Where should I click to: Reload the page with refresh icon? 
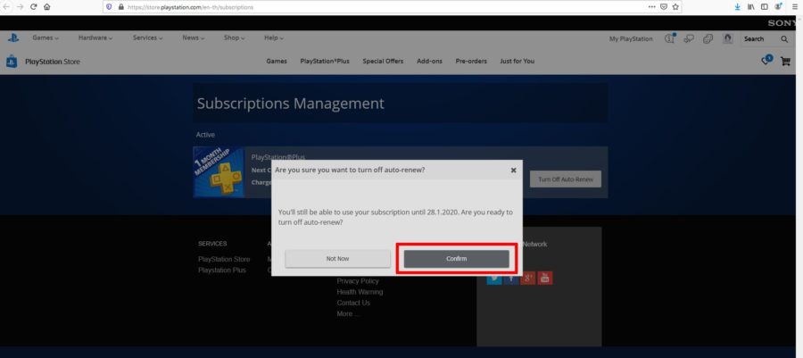[x=33, y=6]
